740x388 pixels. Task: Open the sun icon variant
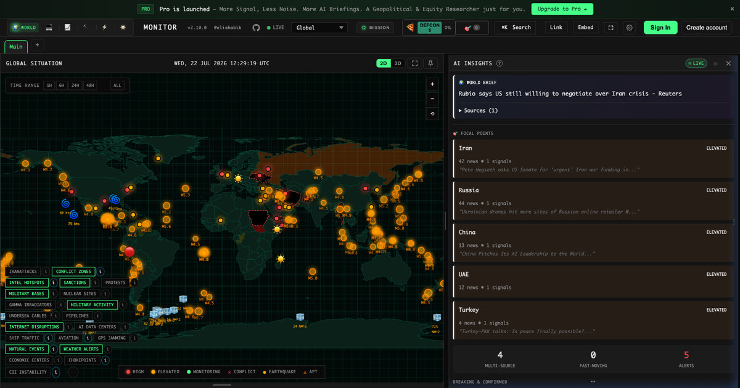coord(123,28)
